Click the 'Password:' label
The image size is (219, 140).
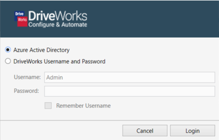[26, 91]
